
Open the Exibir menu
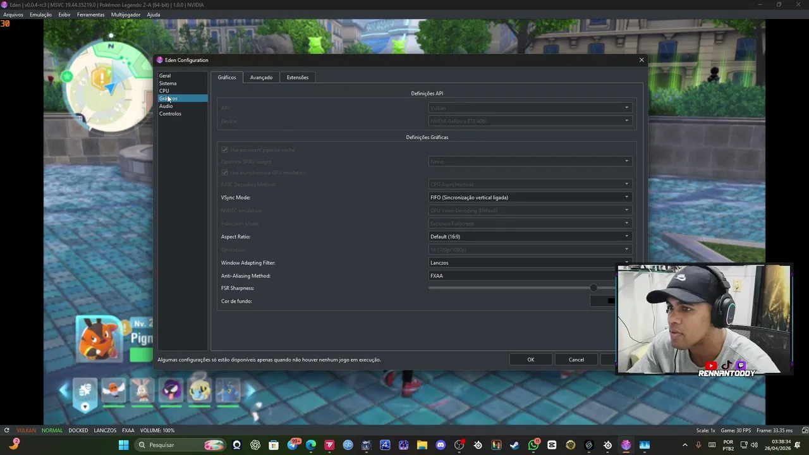pos(64,15)
